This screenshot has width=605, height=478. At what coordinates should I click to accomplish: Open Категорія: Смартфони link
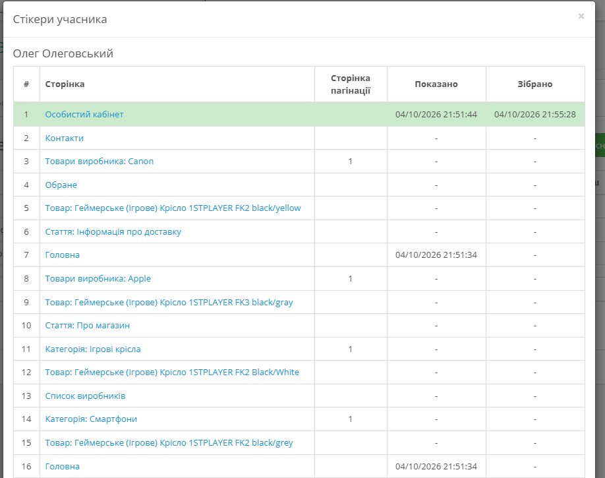tap(91, 419)
